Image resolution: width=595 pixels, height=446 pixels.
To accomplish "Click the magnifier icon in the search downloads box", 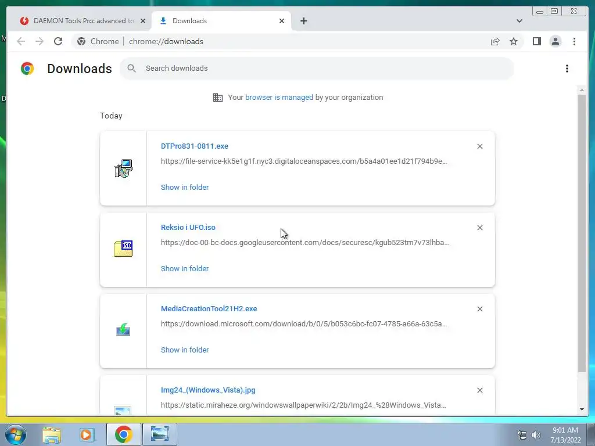I will pyautogui.click(x=132, y=69).
